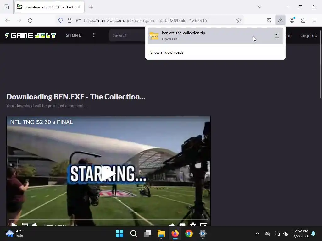Click the Save to Pocket icon
This screenshot has width=322, height=241.
[x=269, y=20]
